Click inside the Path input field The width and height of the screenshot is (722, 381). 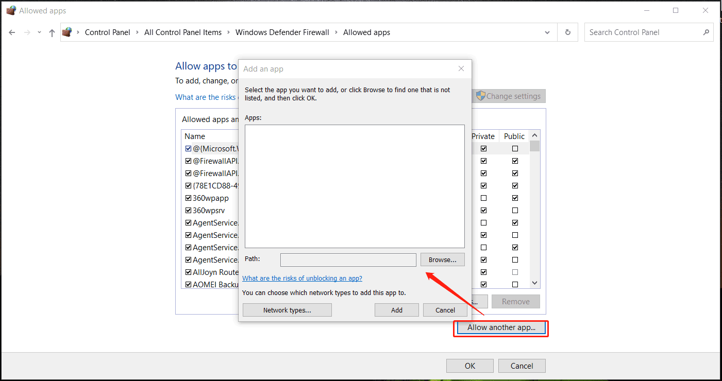(348, 259)
